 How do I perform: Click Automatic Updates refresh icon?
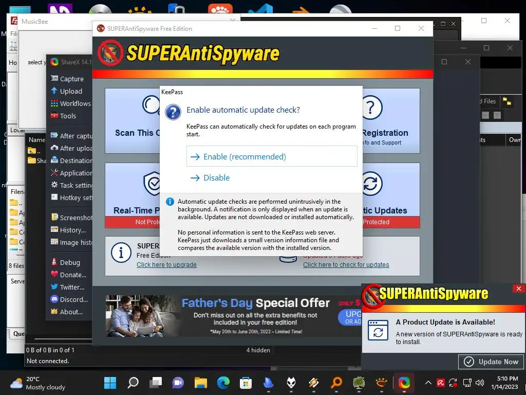click(x=372, y=184)
